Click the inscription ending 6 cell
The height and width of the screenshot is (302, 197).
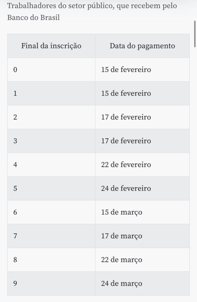pyautogui.click(x=51, y=212)
